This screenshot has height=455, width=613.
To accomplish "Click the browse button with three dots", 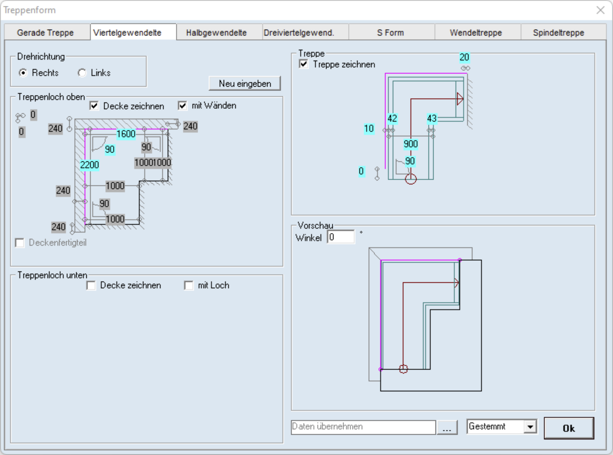I will (x=447, y=428).
